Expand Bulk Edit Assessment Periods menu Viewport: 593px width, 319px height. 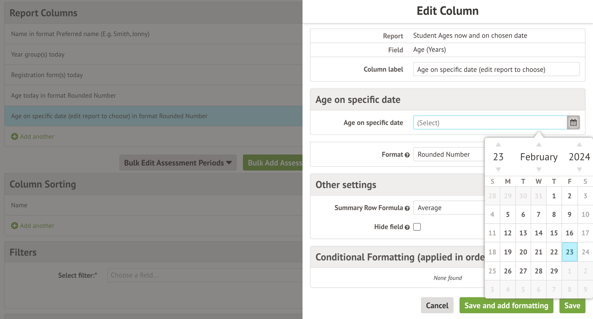tap(178, 163)
